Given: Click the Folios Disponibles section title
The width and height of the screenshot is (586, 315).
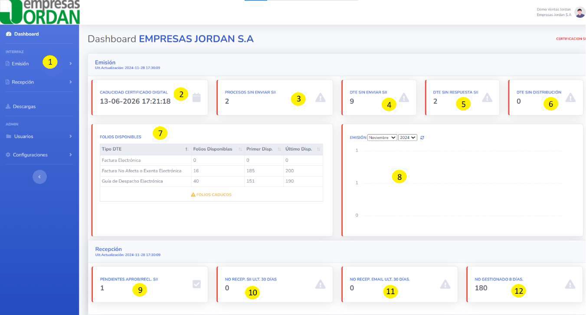Looking at the screenshot, I should coord(121,137).
